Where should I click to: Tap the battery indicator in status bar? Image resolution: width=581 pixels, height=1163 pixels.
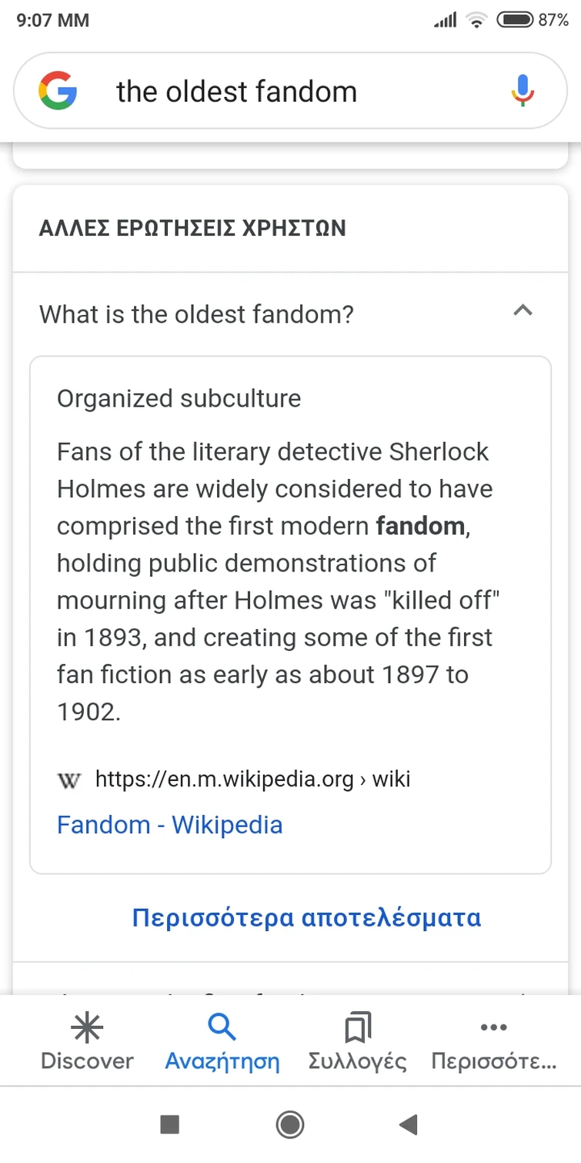click(x=516, y=20)
